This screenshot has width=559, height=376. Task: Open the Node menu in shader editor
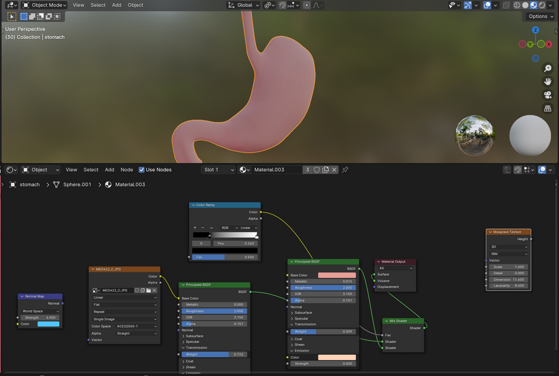click(127, 170)
